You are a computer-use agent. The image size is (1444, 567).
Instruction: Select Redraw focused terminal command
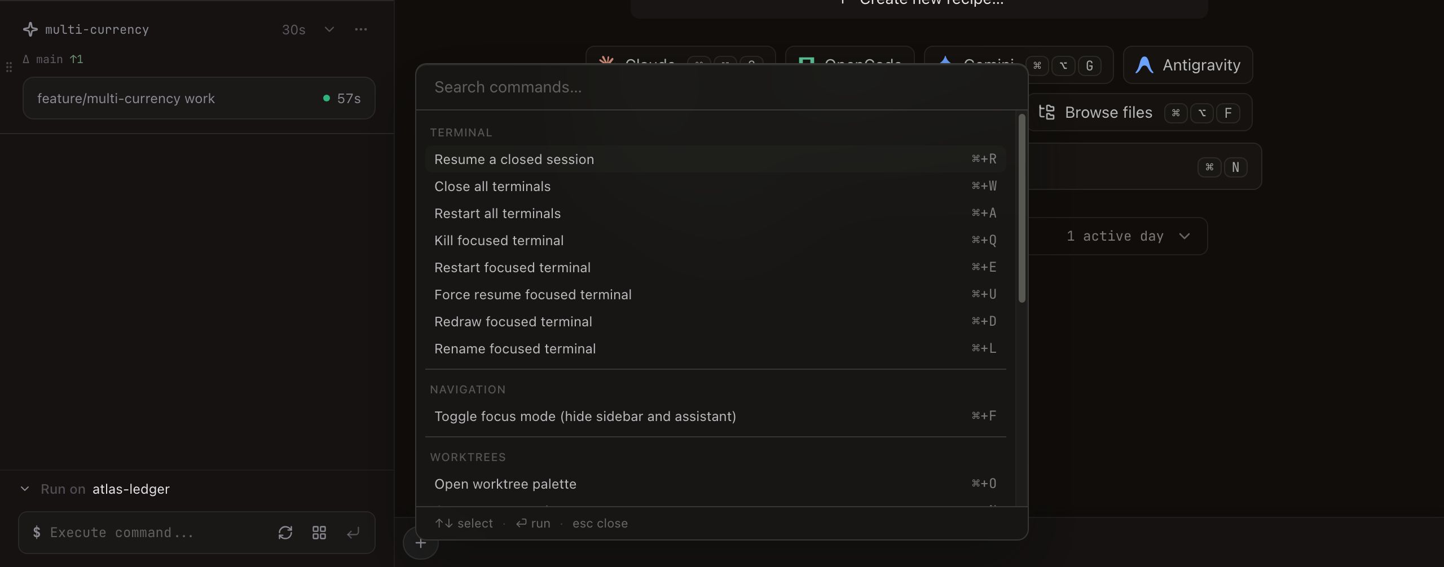click(715, 321)
